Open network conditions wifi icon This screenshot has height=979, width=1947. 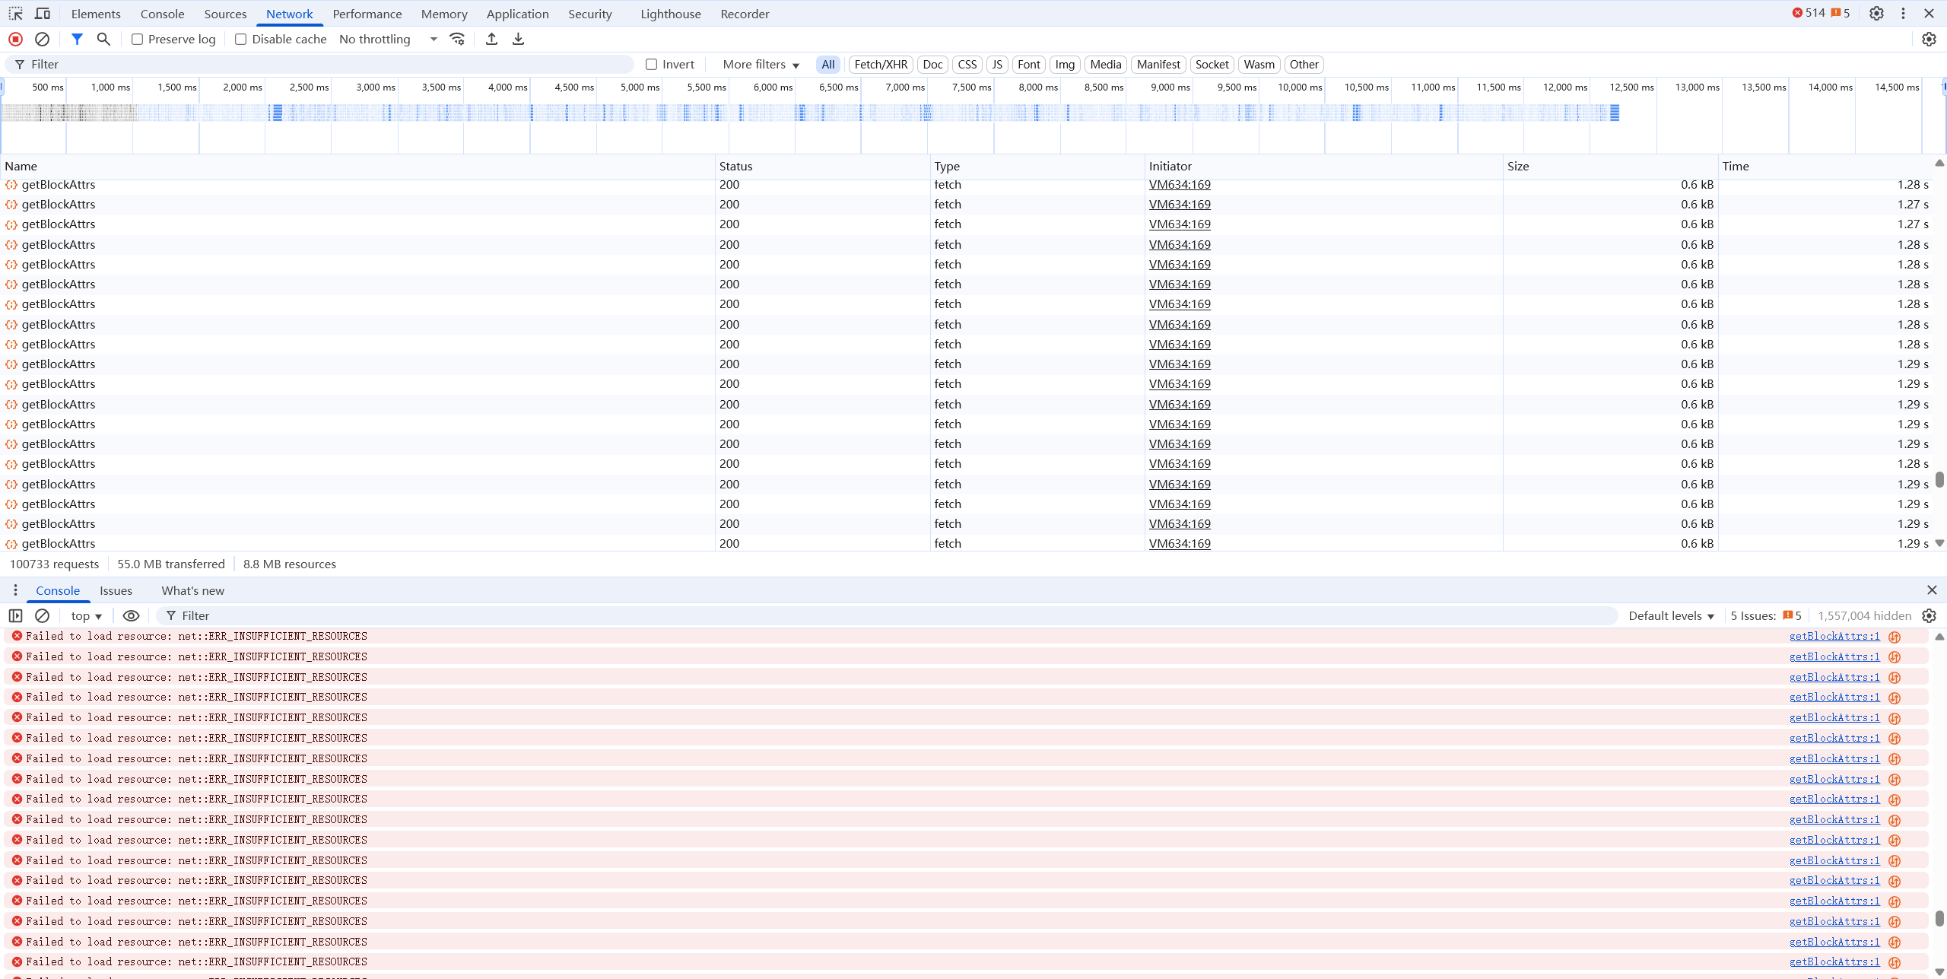457,39
